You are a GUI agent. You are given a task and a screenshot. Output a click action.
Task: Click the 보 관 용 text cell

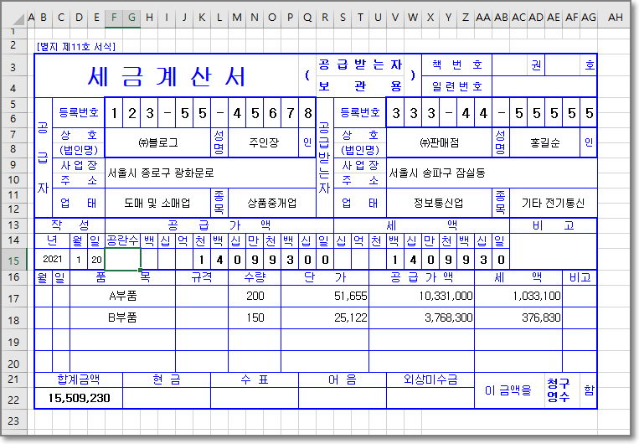(360, 86)
